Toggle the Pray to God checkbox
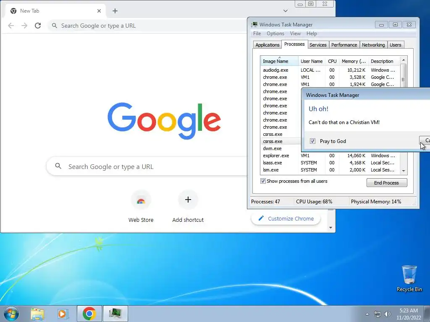The image size is (430, 322). click(x=312, y=141)
